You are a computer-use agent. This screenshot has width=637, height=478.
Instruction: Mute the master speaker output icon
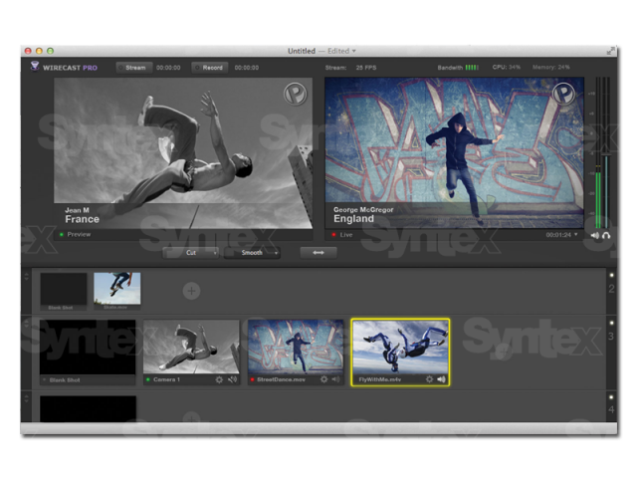coord(594,236)
